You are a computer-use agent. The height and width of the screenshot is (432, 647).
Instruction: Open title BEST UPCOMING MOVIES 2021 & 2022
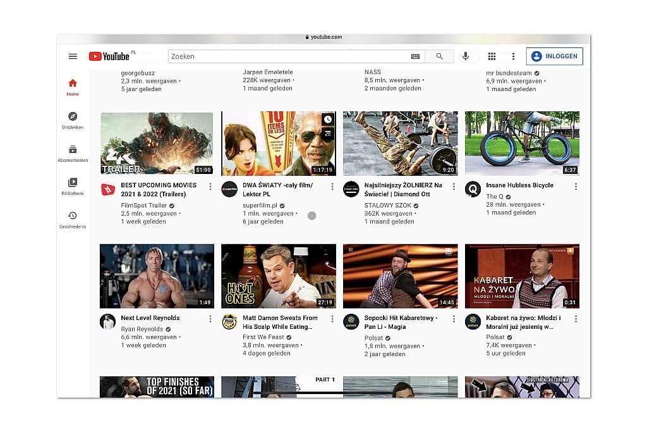click(159, 190)
